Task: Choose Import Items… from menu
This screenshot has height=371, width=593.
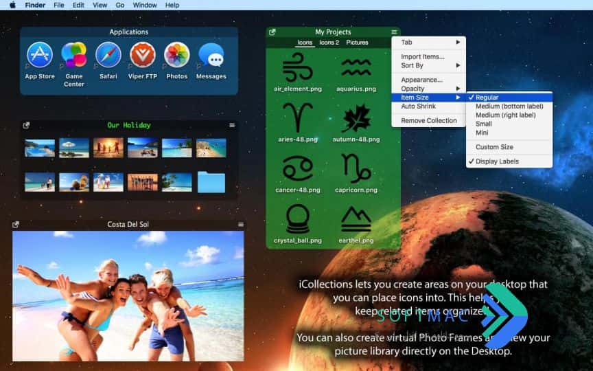Action: tap(428, 57)
